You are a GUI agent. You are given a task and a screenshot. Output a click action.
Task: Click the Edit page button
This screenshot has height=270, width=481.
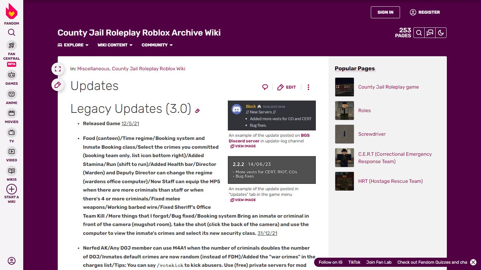[287, 87]
